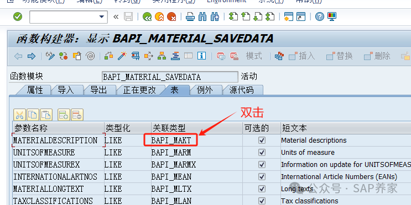The image size is (411, 205).
Task: Click the 参数名称 column header
Action: [x=59, y=128]
